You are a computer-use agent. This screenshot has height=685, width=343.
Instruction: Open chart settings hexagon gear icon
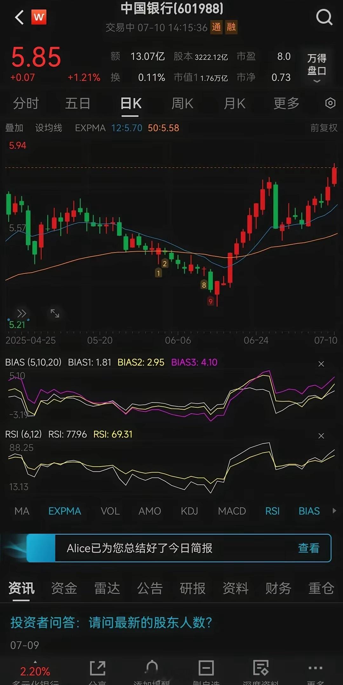[x=330, y=103]
